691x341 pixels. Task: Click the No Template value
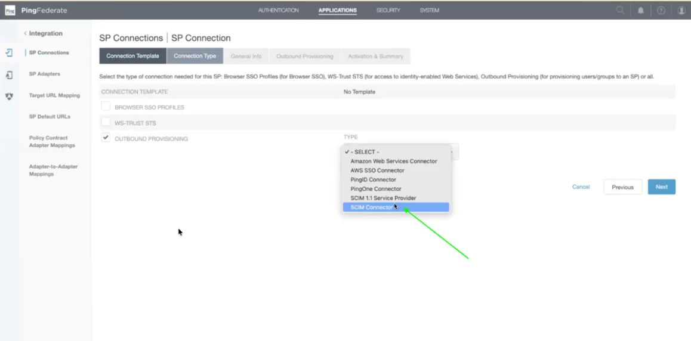point(359,92)
